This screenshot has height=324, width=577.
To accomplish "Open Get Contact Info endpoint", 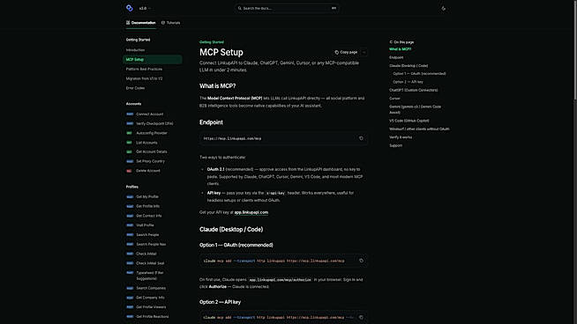I will (x=149, y=216).
